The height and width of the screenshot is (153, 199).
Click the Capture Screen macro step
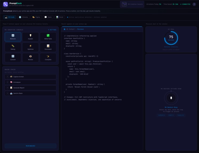tap(30, 77)
